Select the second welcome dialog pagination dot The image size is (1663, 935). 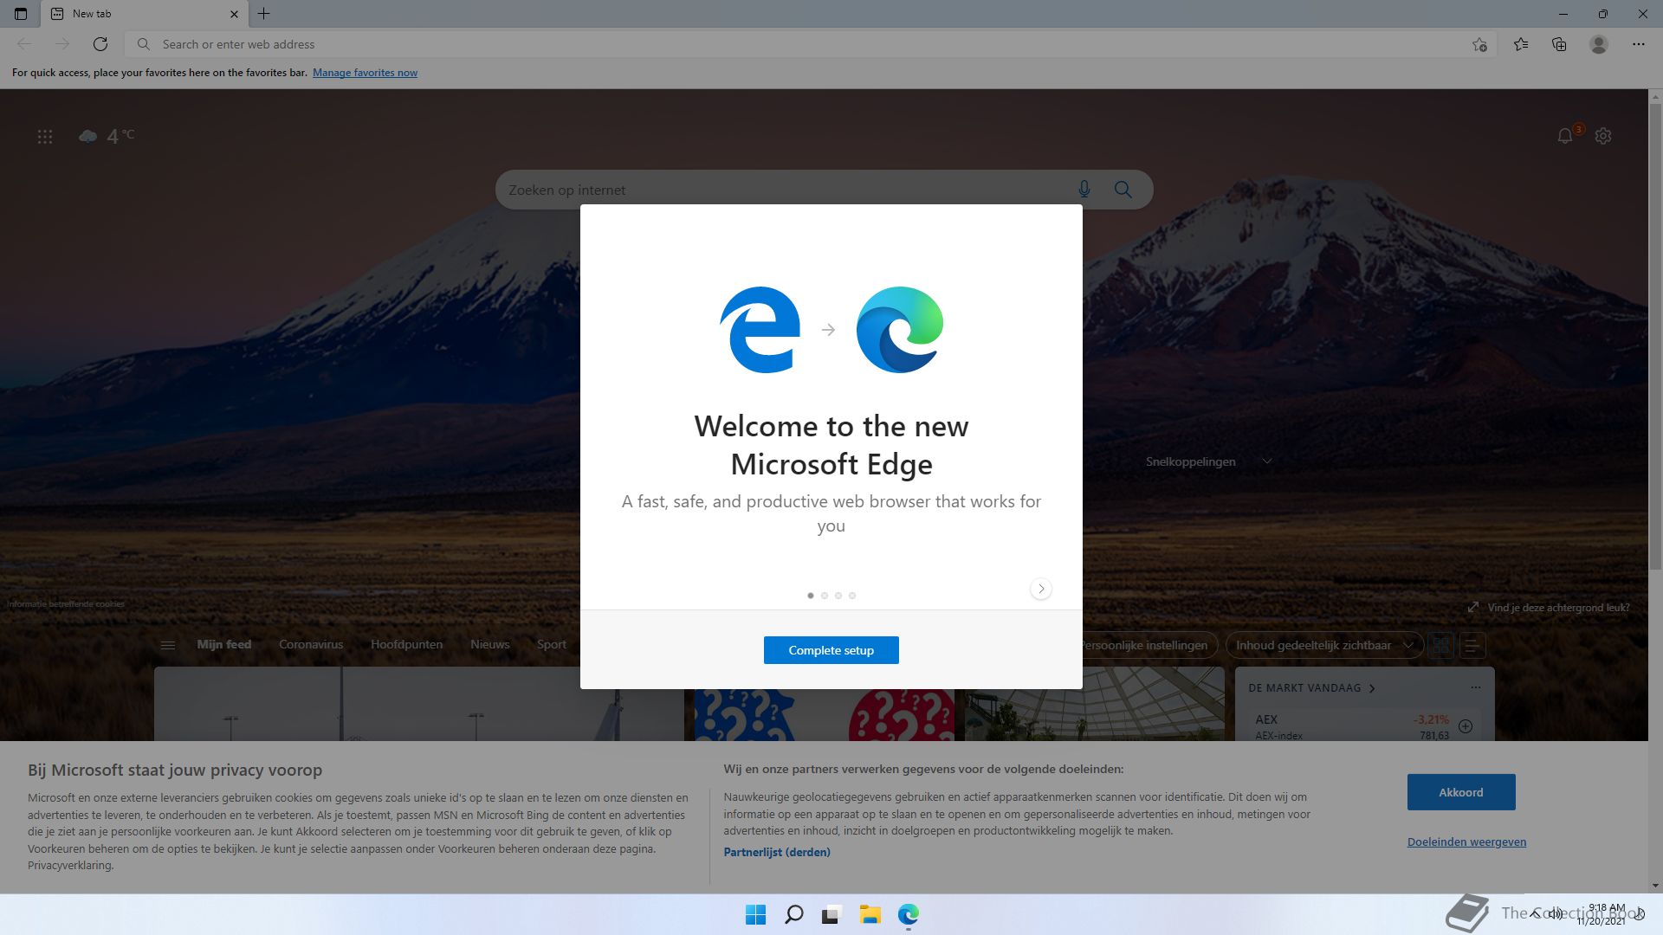[x=825, y=596]
